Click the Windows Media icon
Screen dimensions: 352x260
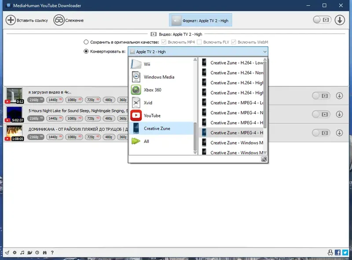[x=136, y=77]
